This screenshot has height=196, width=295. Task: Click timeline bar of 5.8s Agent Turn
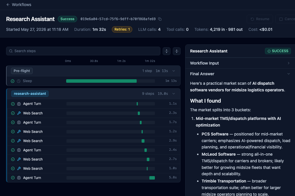(152, 178)
